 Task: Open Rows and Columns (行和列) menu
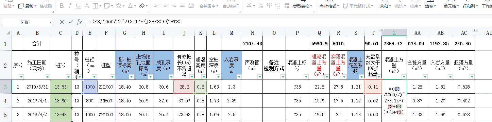click(470, 6)
